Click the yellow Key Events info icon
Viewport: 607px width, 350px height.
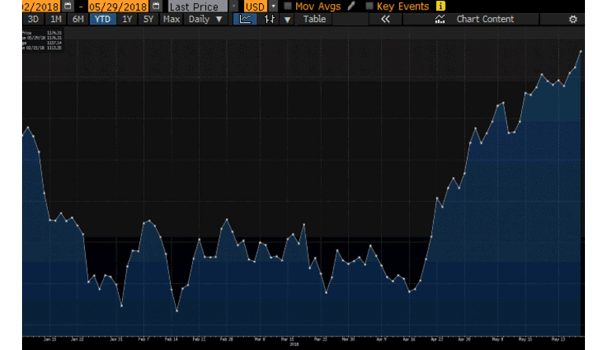click(x=440, y=6)
